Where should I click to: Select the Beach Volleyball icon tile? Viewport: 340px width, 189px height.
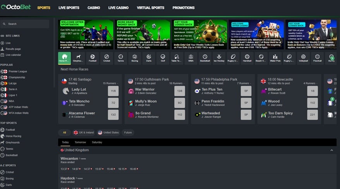[261, 58]
